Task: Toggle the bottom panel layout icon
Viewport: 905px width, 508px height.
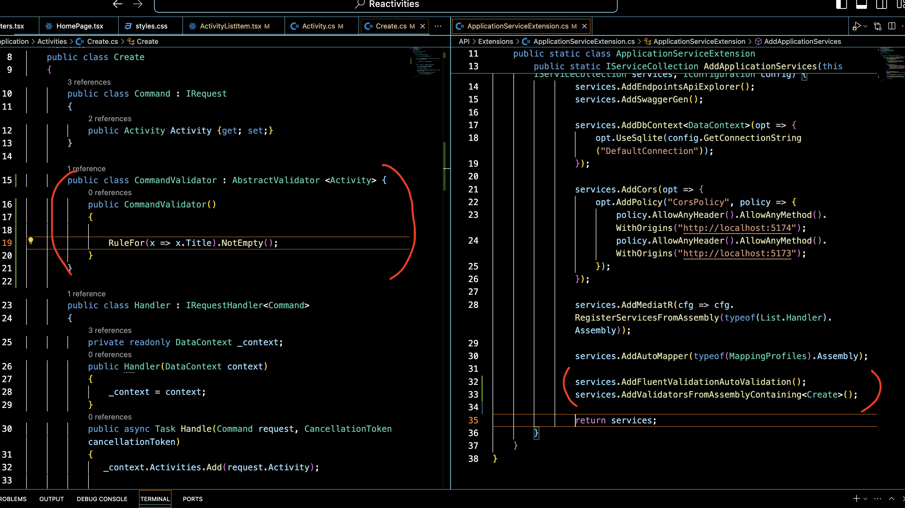Action: click(861, 4)
